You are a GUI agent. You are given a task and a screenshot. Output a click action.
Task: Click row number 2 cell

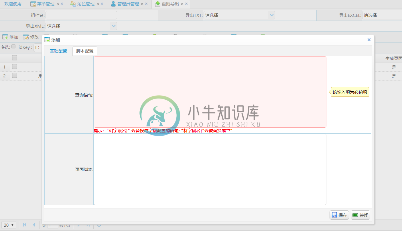[x=5, y=76]
